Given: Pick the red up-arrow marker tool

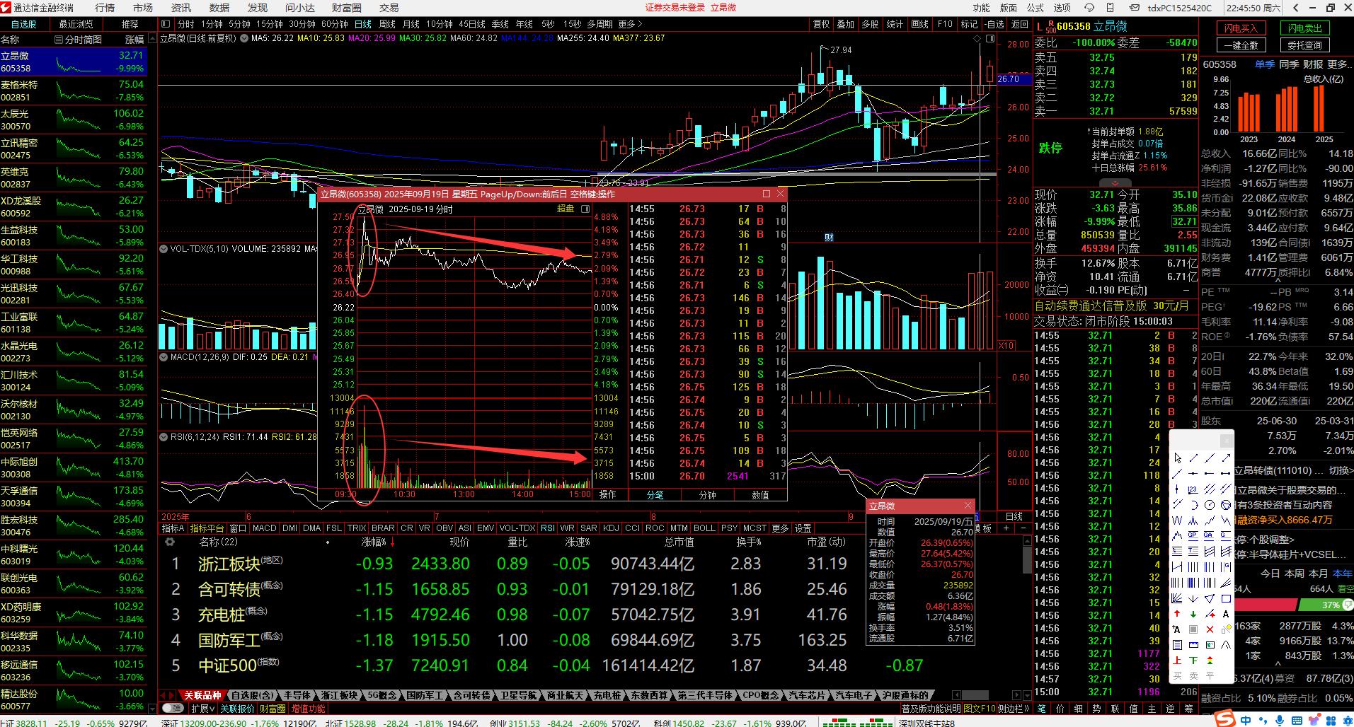Looking at the screenshot, I should pyautogui.click(x=1177, y=614).
